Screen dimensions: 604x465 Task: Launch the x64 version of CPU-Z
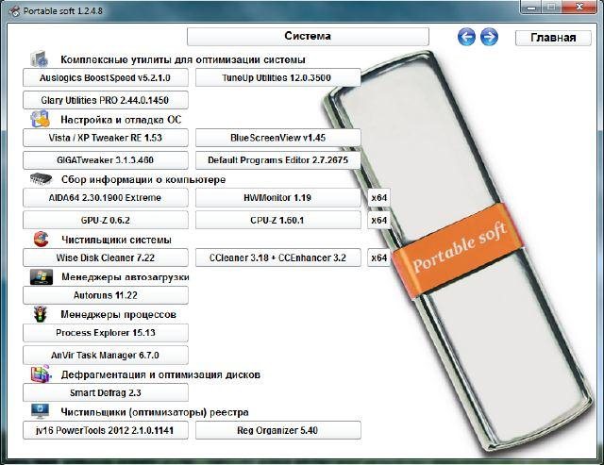click(x=378, y=220)
